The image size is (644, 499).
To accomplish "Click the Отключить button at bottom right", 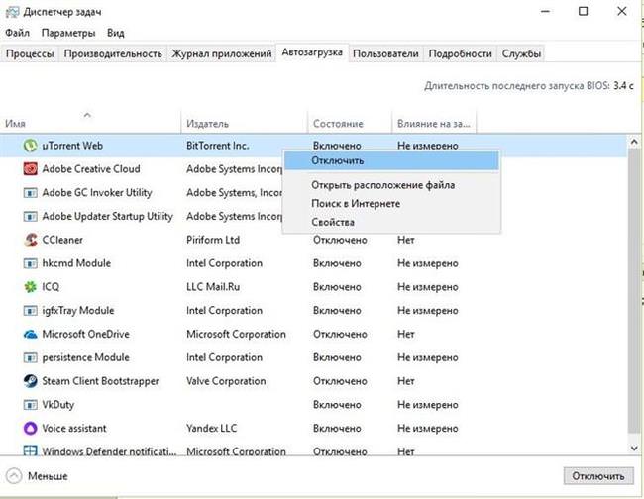I will pyautogui.click(x=598, y=476).
